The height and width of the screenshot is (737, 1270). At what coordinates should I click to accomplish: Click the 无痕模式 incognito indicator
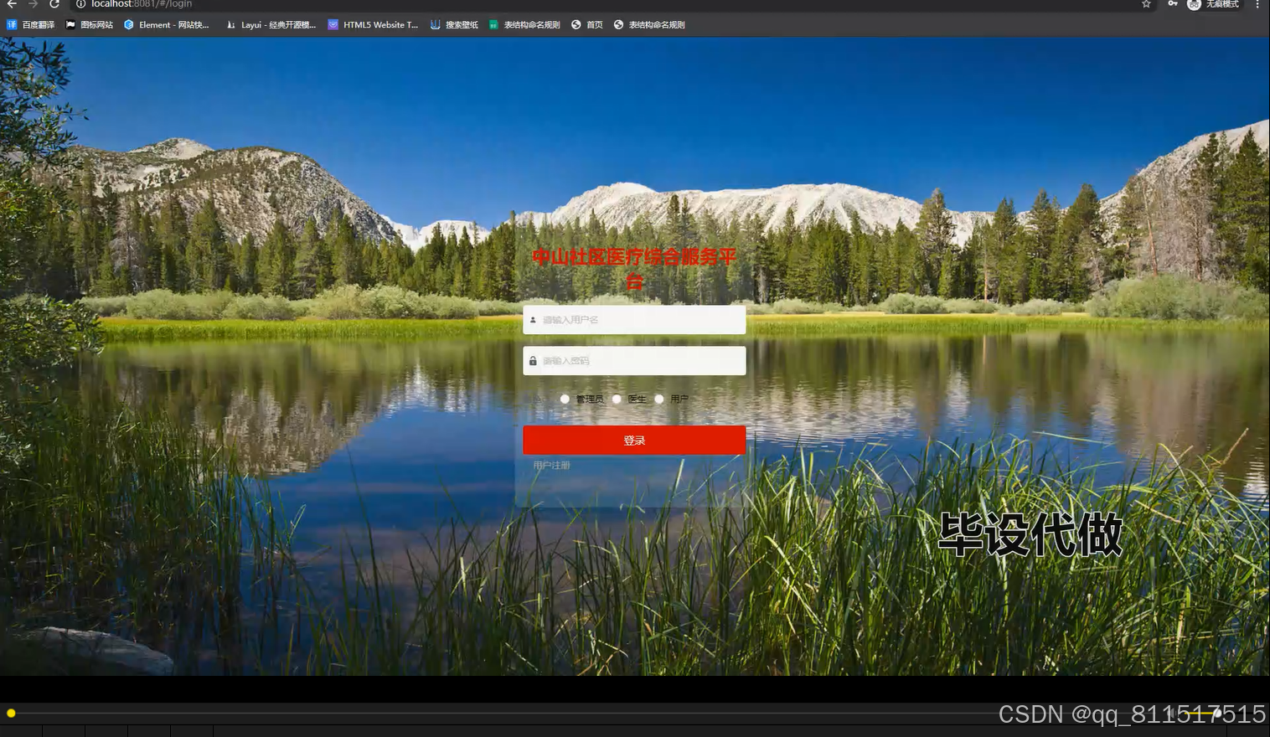click(1213, 4)
